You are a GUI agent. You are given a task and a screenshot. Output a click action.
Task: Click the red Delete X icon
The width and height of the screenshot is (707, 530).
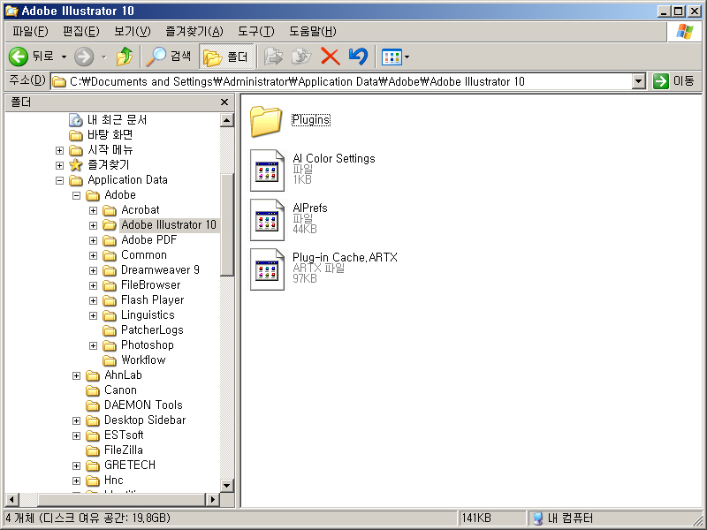pos(330,57)
